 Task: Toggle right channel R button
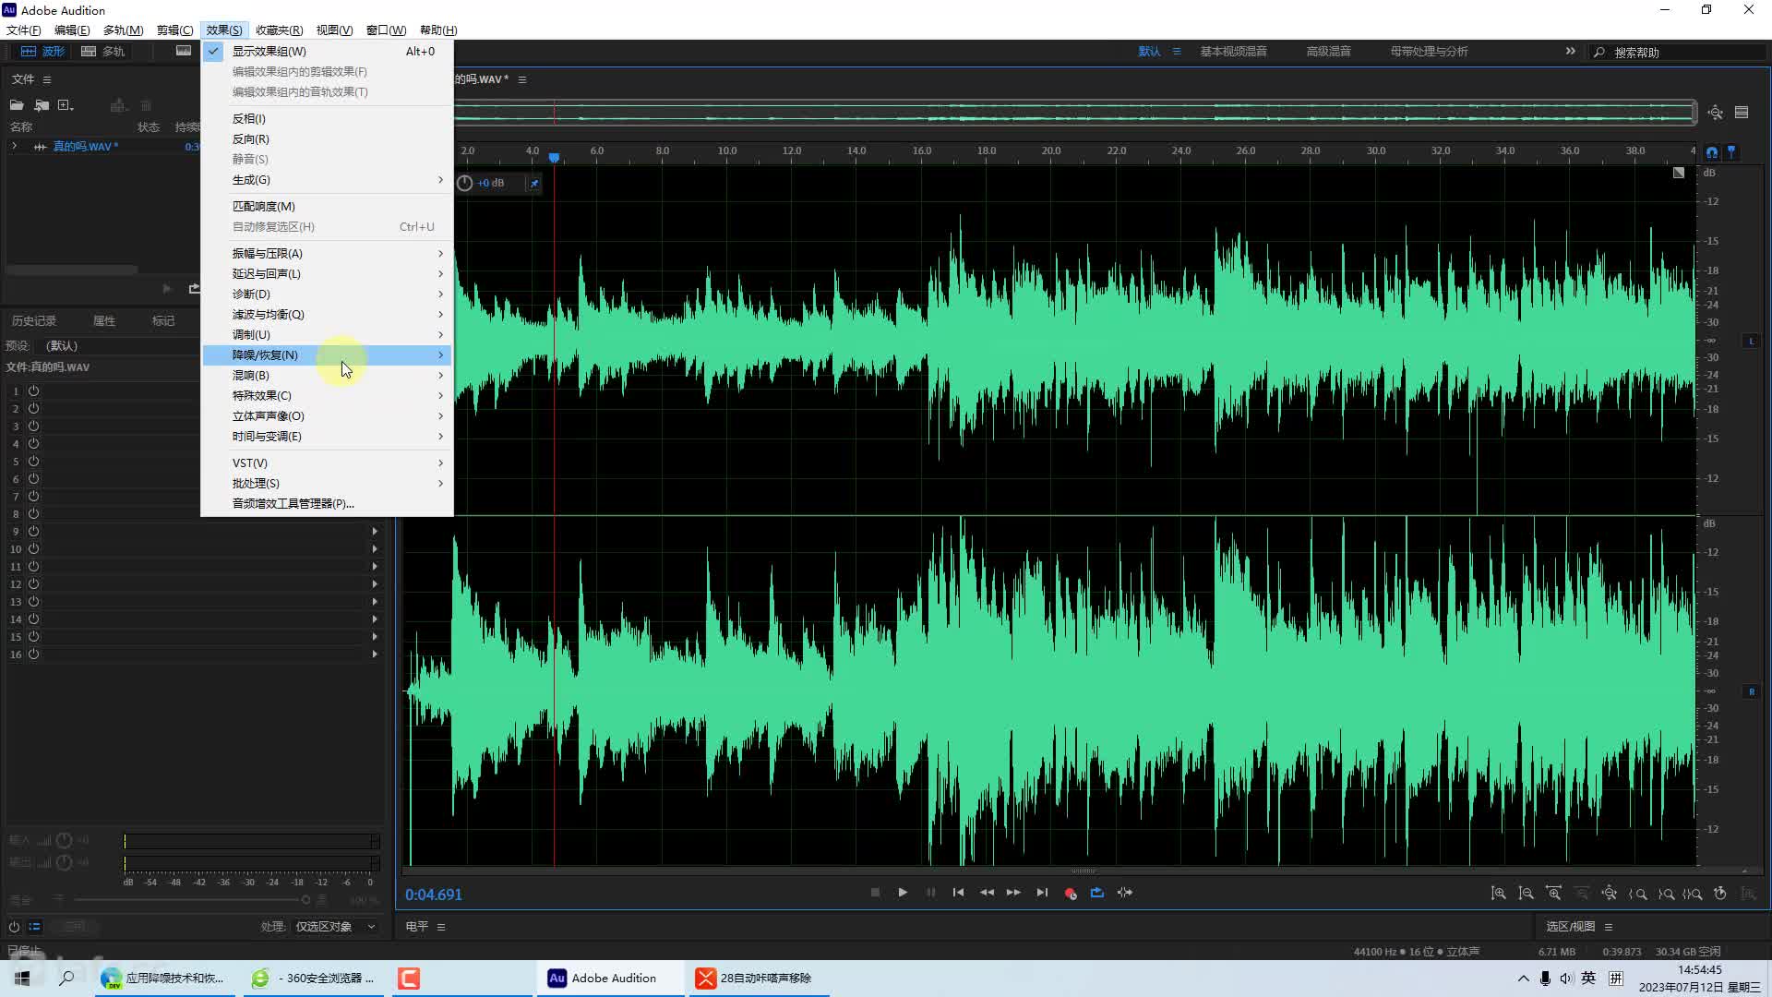coord(1751,691)
